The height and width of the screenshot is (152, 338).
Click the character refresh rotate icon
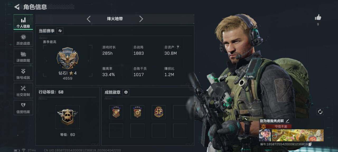click(320, 112)
